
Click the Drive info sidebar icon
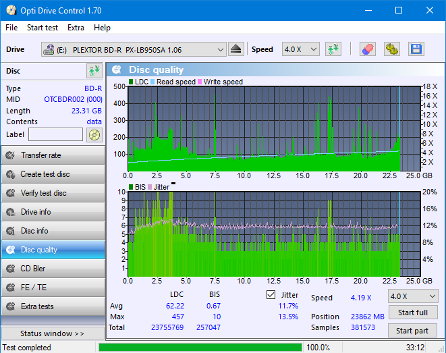[x=11, y=212]
